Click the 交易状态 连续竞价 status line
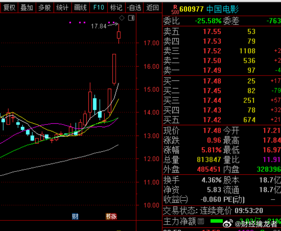This screenshot has width=281, height=231. (x=213, y=211)
